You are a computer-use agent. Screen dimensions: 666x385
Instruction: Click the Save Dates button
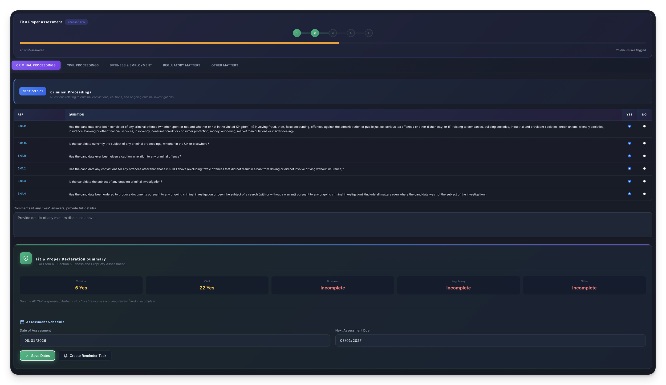click(x=38, y=355)
